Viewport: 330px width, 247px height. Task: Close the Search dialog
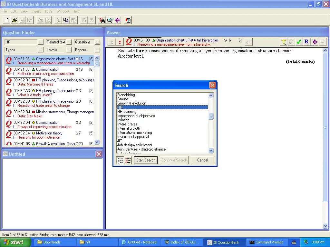[x=212, y=85]
